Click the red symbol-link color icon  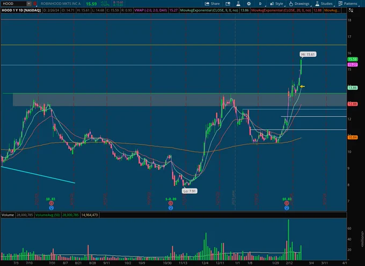point(35,4)
